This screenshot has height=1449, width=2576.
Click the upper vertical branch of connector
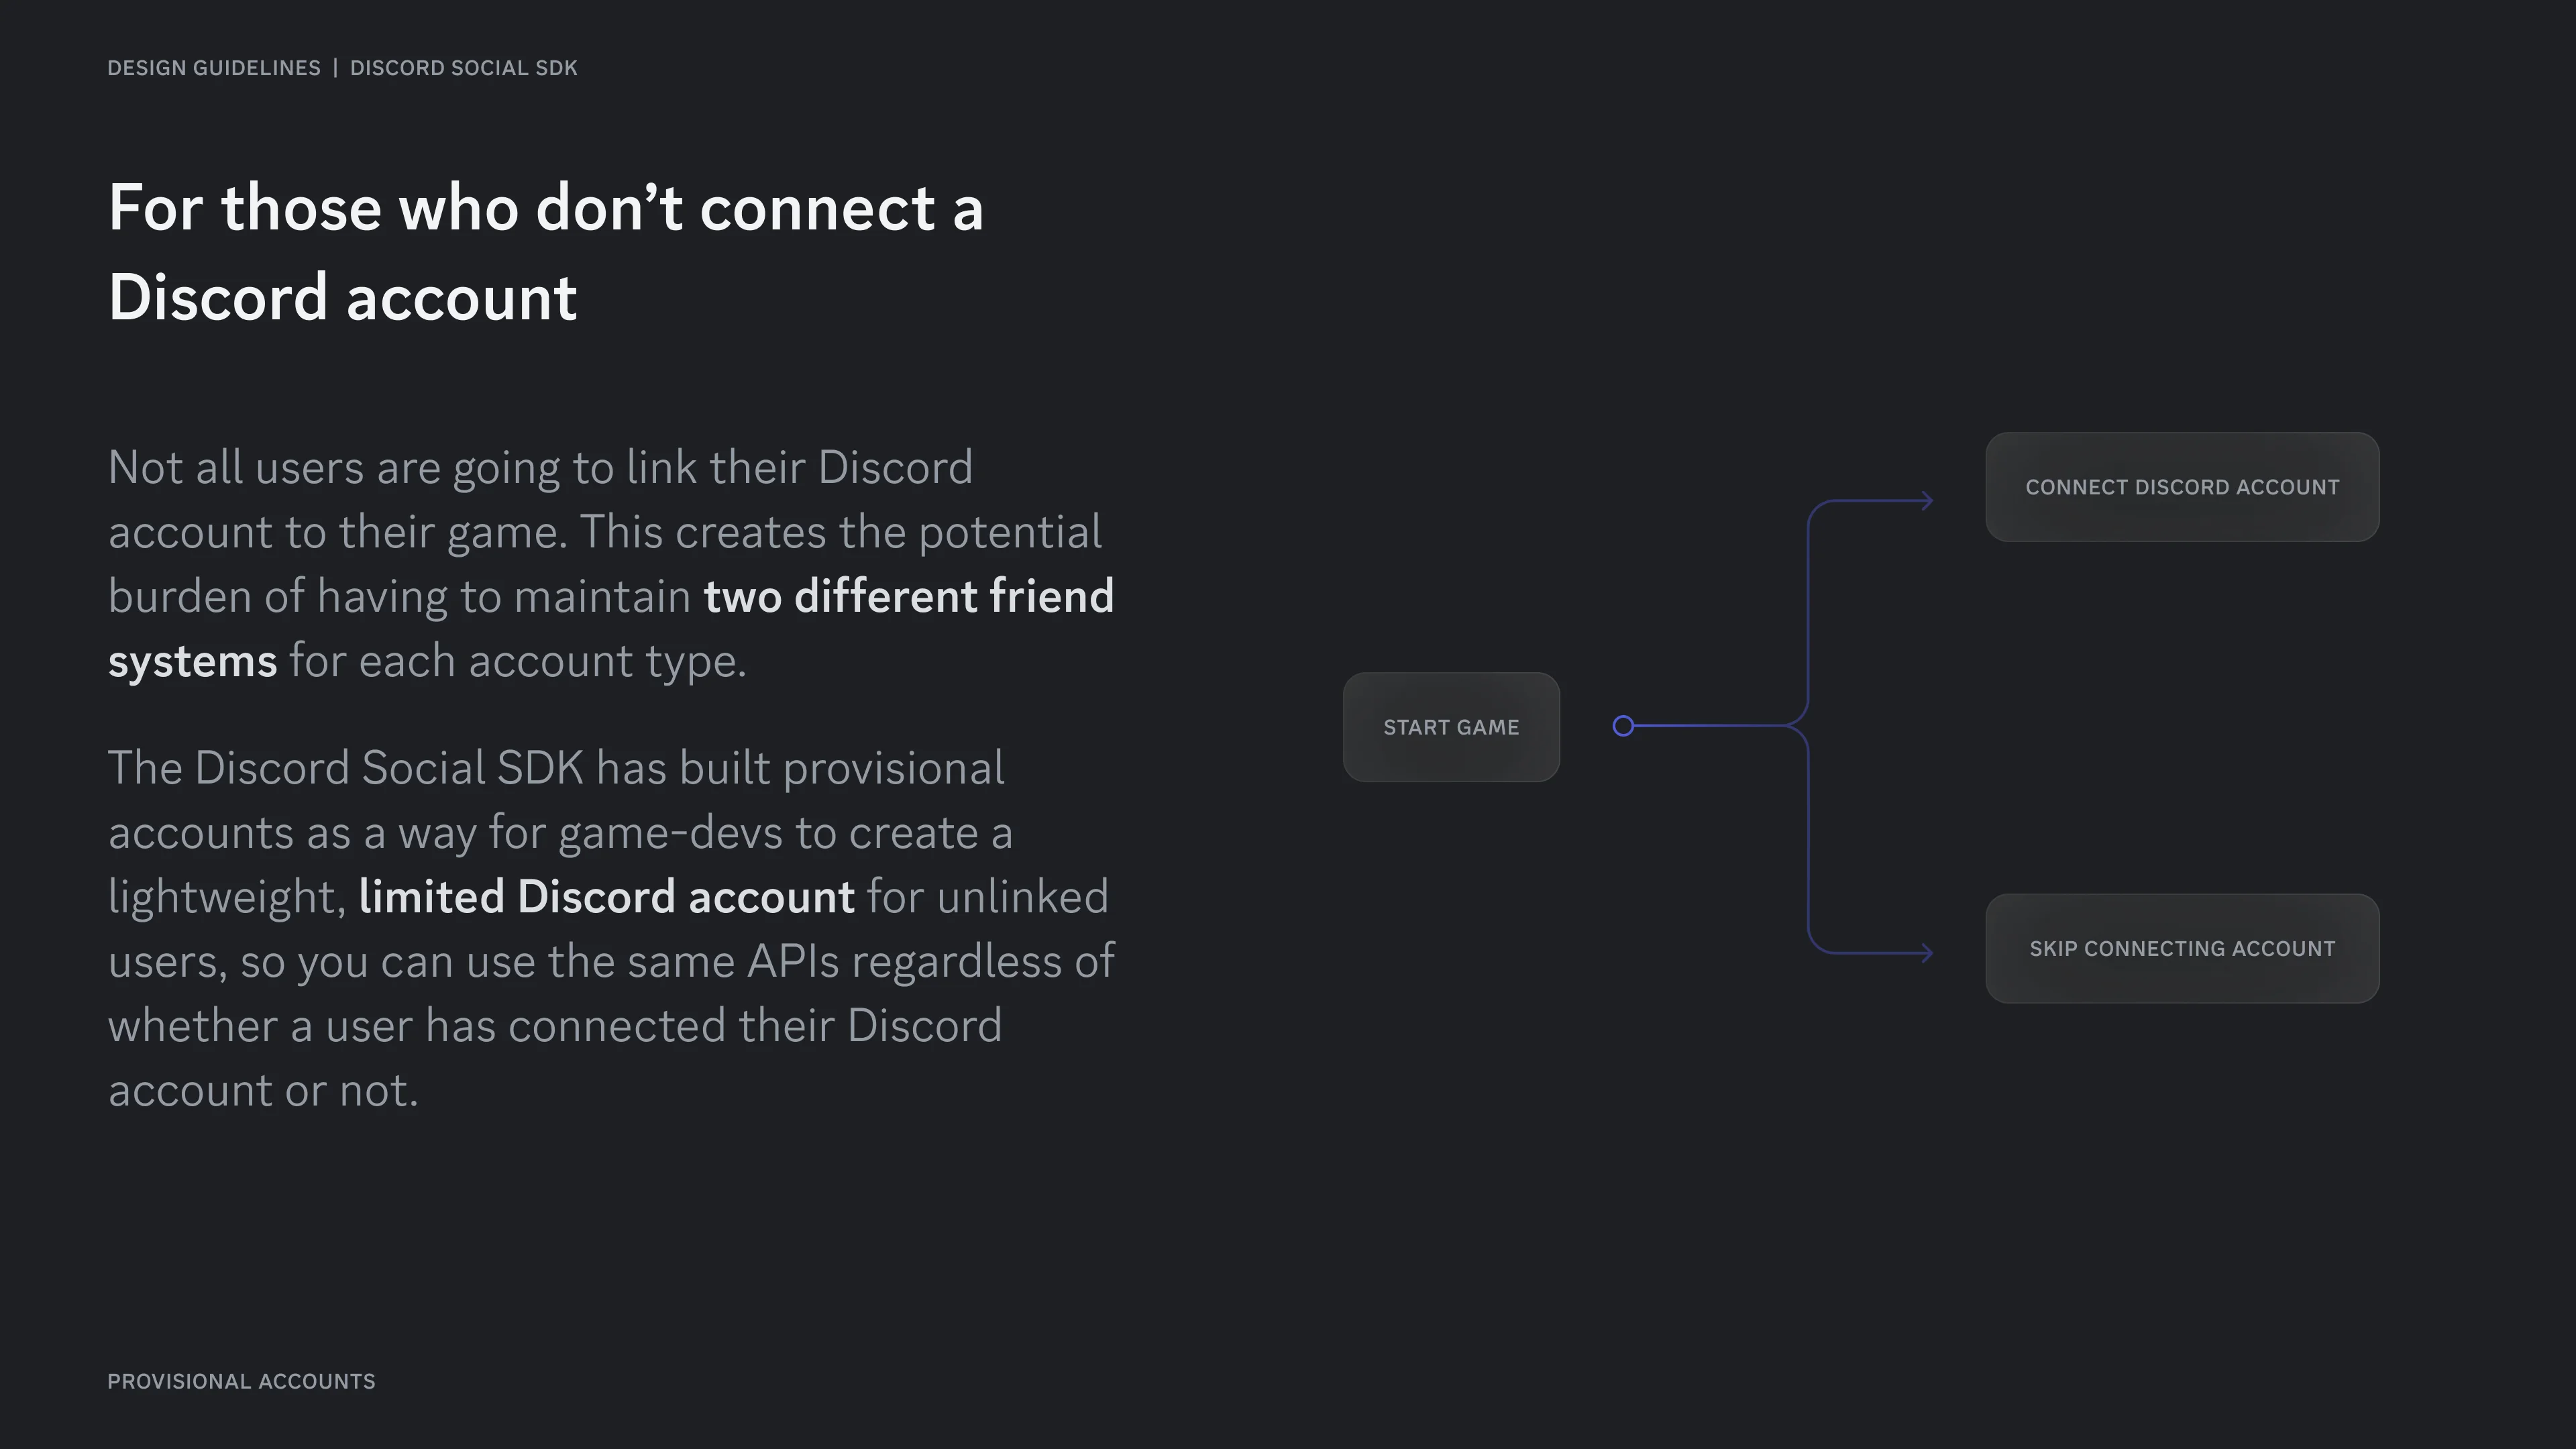point(1808,610)
